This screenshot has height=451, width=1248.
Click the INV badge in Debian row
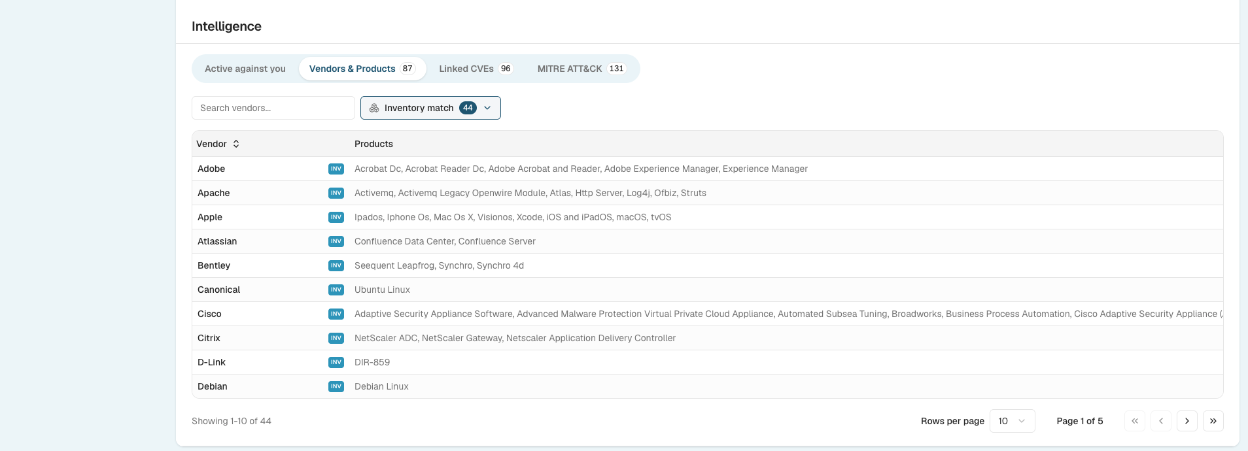[336, 386]
